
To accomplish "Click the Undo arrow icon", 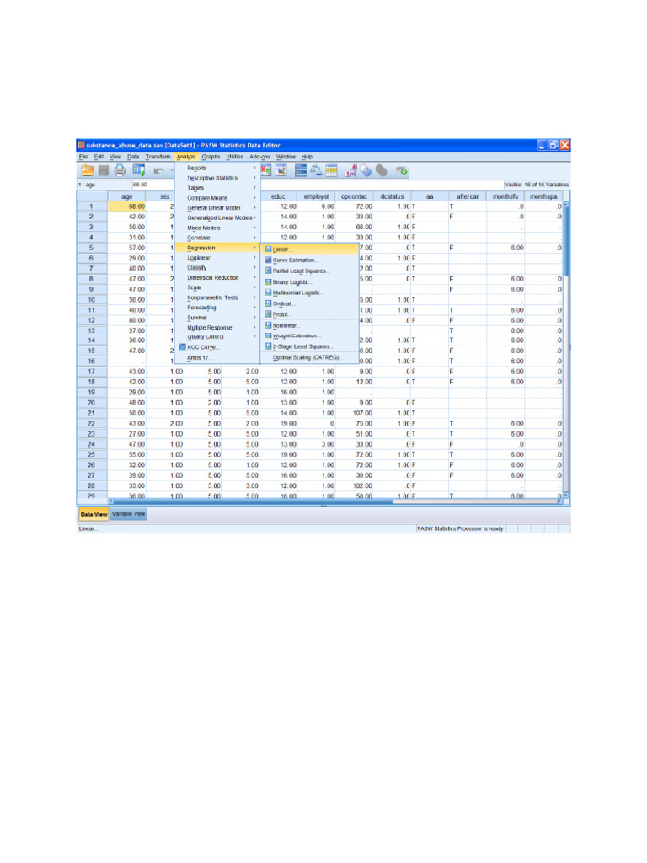I will tap(158, 171).
